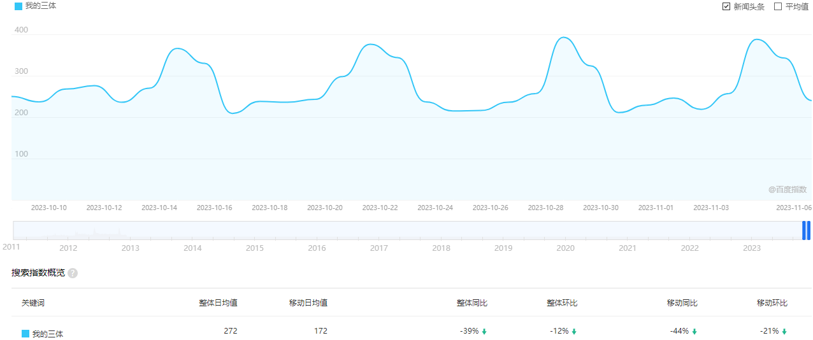
Task: Open the help icon beside 搜索指数概览
Action: [x=73, y=273]
